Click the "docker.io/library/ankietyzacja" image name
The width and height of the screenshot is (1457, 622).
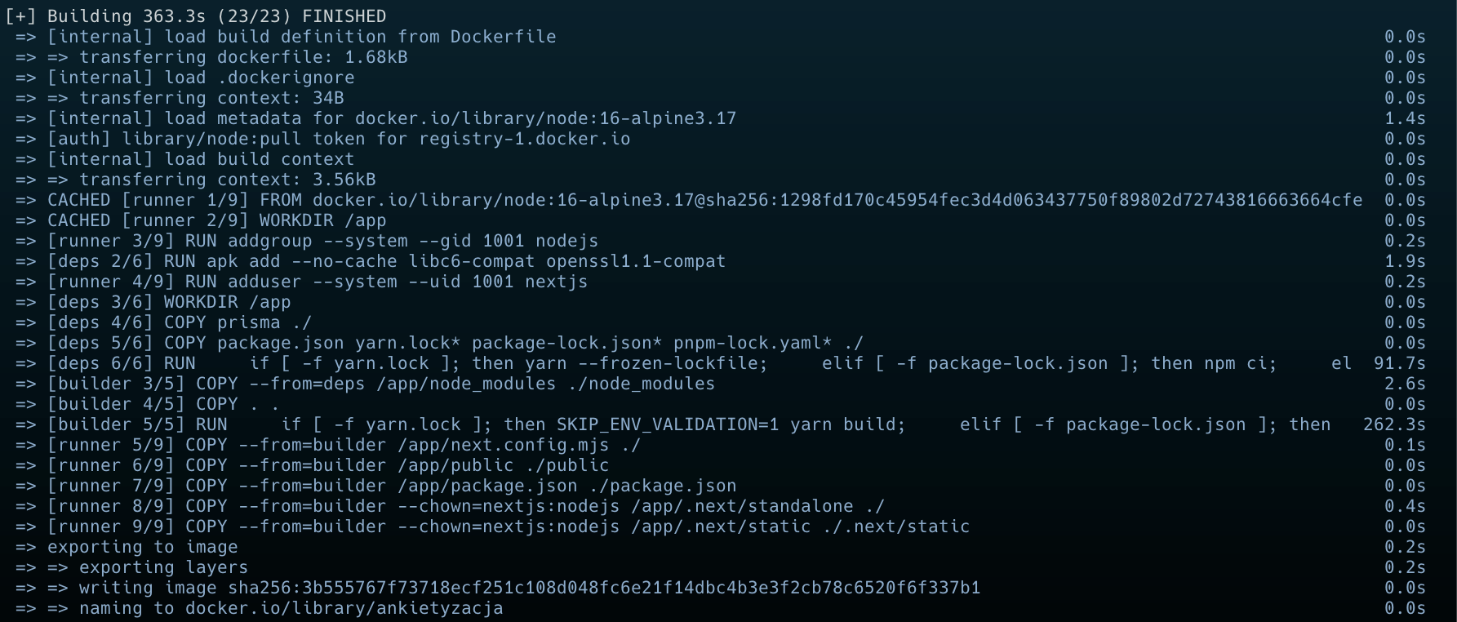344,608
